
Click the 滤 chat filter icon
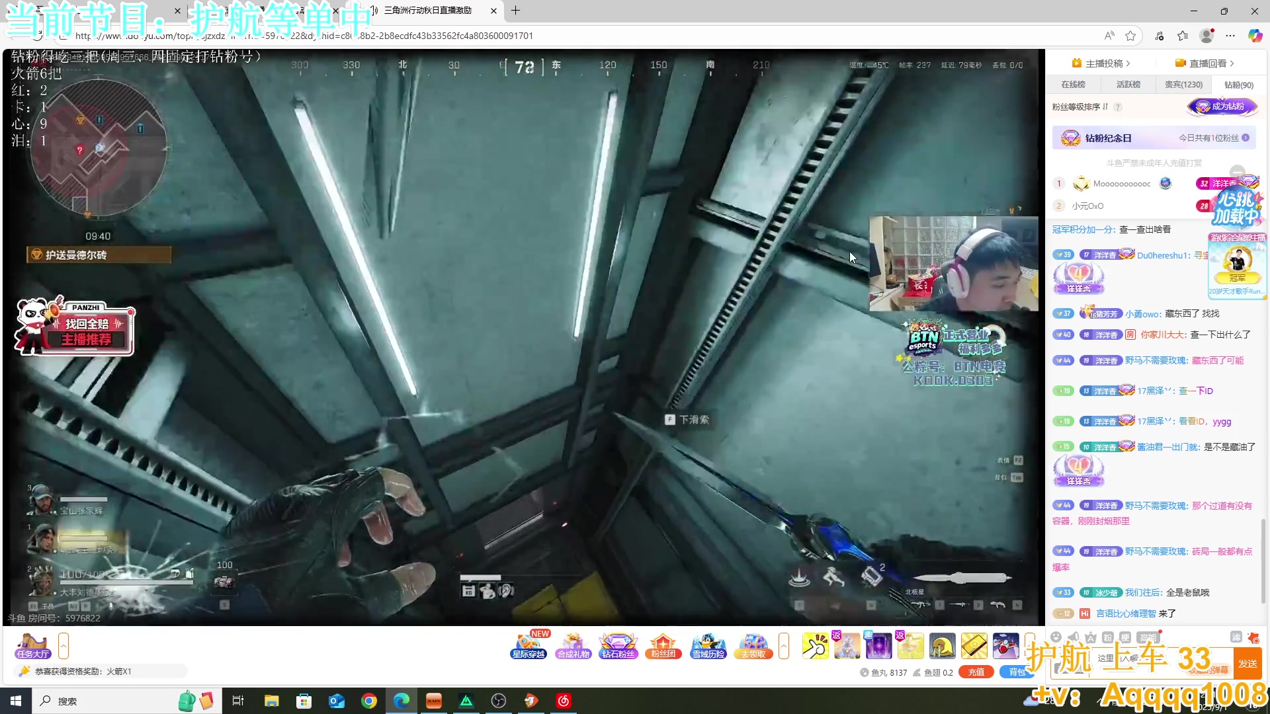(1236, 637)
